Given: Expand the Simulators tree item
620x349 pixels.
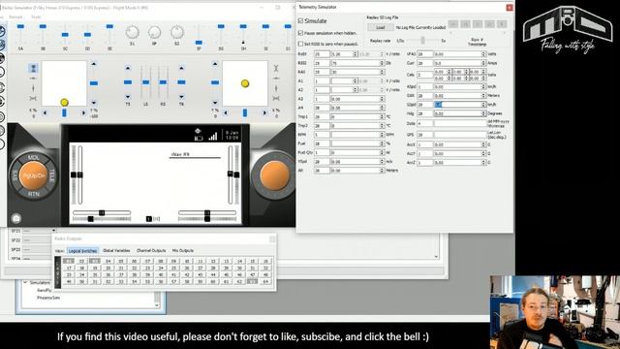Looking at the screenshot, I should pyautogui.click(x=25, y=282).
